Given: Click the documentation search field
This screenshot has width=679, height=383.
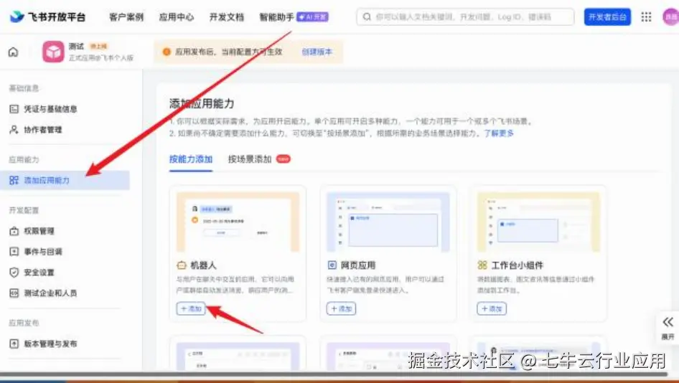Looking at the screenshot, I should (x=466, y=17).
